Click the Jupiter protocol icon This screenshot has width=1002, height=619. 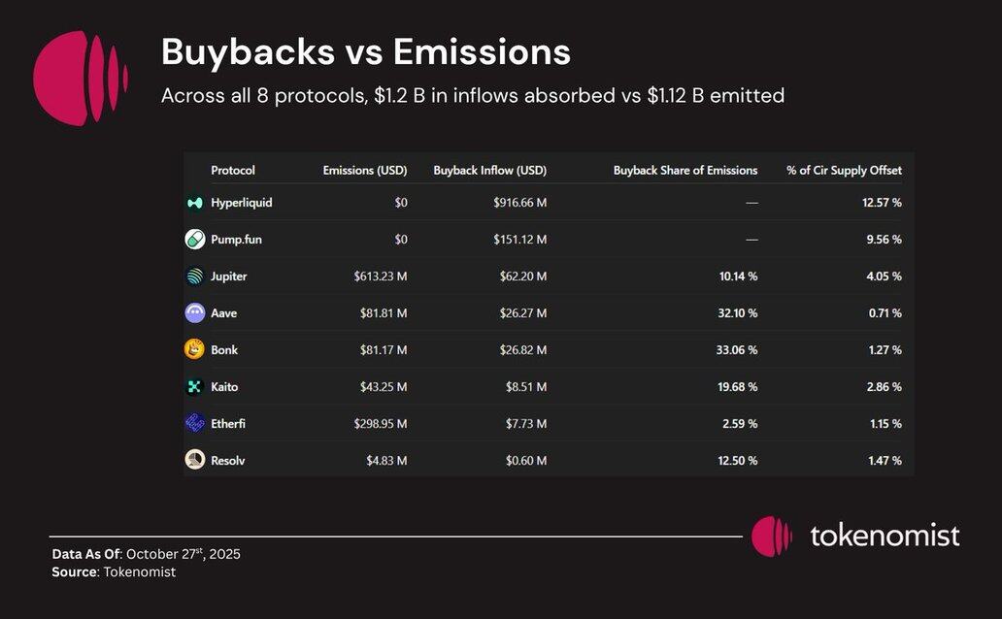click(x=194, y=277)
